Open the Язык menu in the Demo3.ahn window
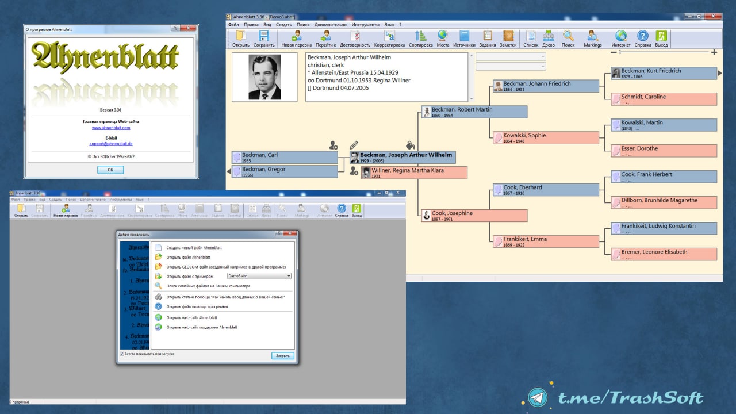 389,25
